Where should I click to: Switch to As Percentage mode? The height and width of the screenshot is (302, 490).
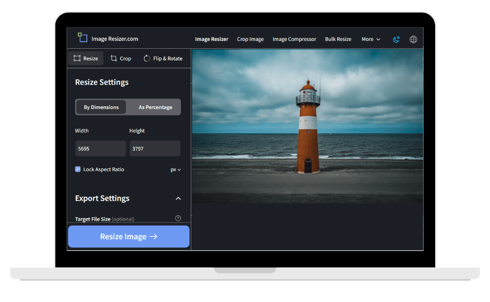point(155,107)
